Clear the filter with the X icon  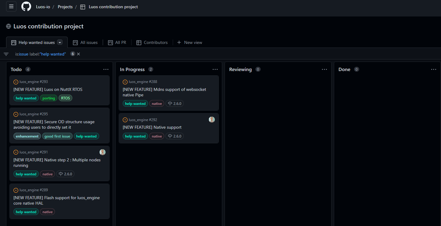(78, 54)
